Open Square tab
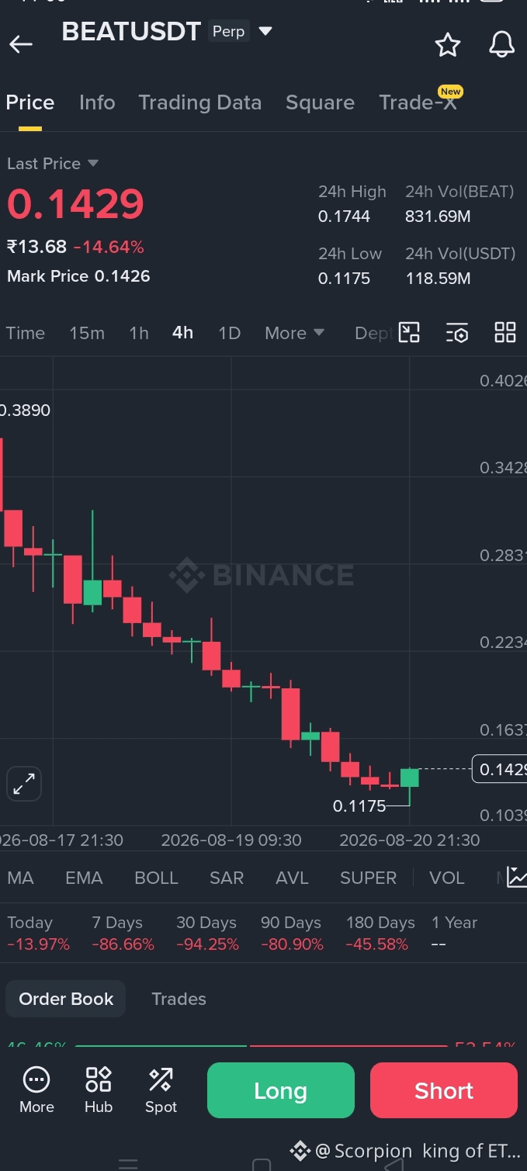The width and height of the screenshot is (527, 1171). click(320, 102)
